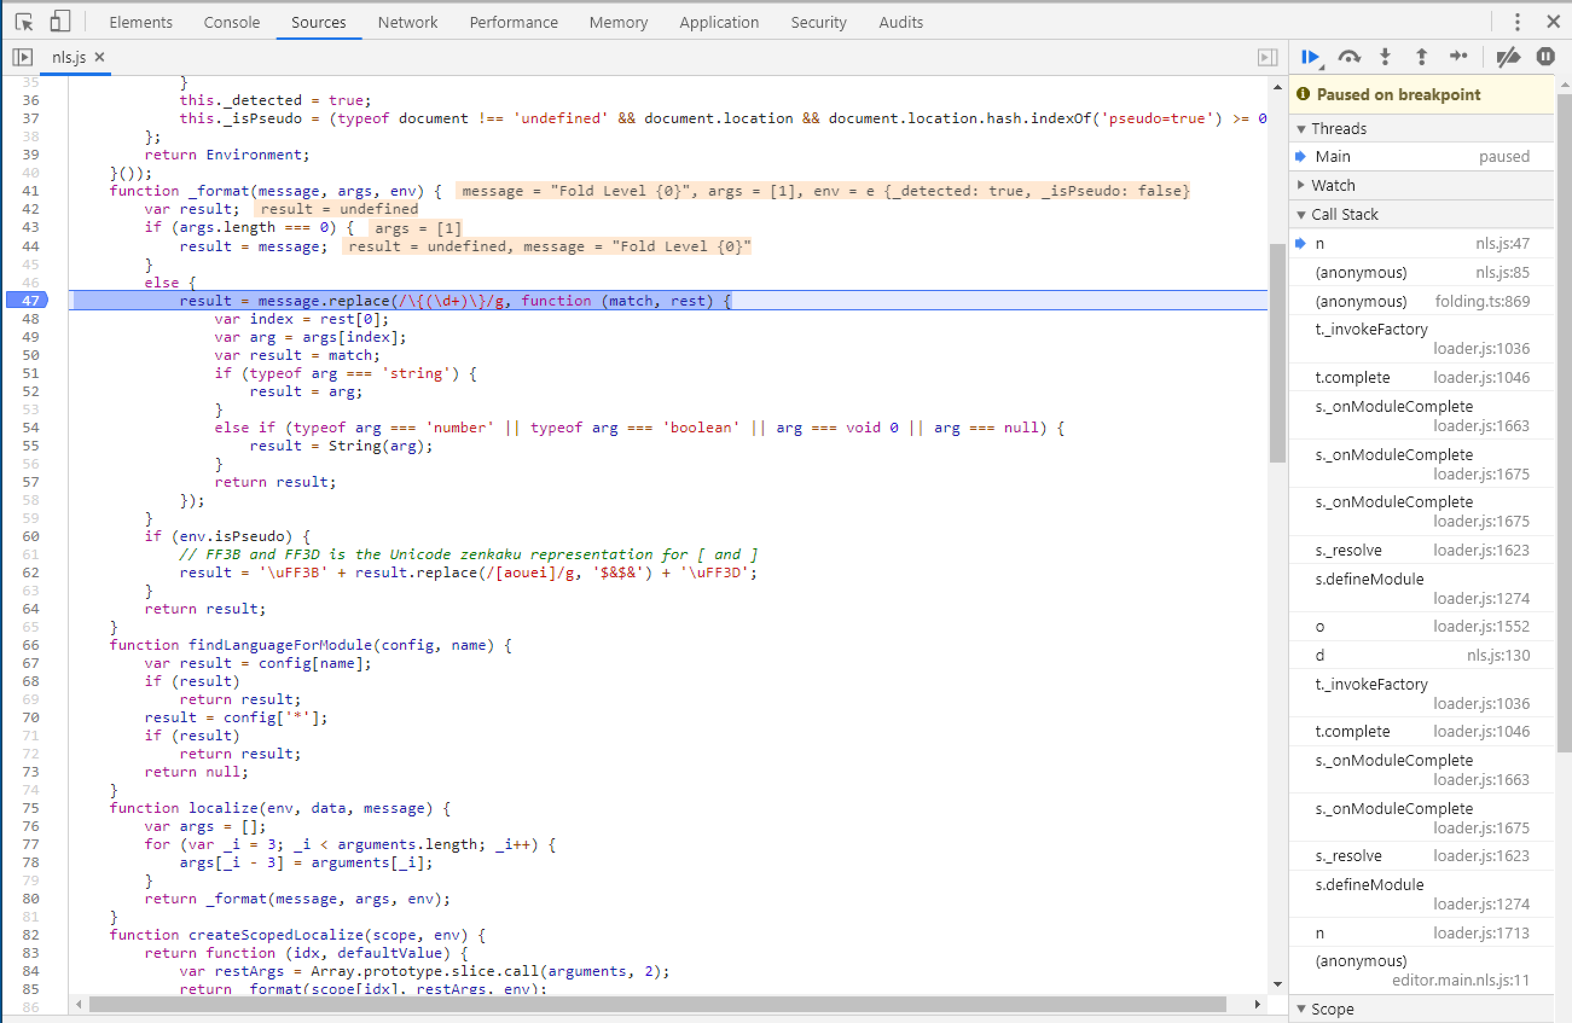The image size is (1572, 1023).
Task: Set breakpoint on line number 62
Action: tap(30, 572)
